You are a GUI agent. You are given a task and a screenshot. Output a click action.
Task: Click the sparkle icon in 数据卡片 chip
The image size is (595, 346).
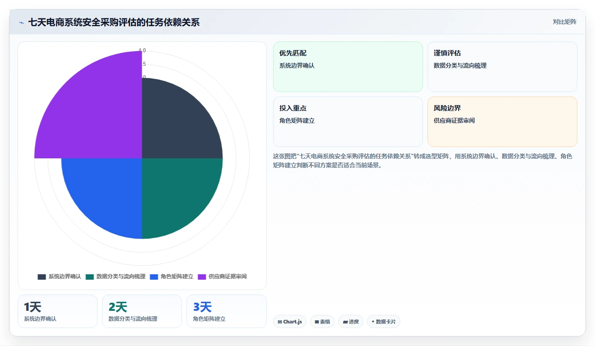[373, 322]
